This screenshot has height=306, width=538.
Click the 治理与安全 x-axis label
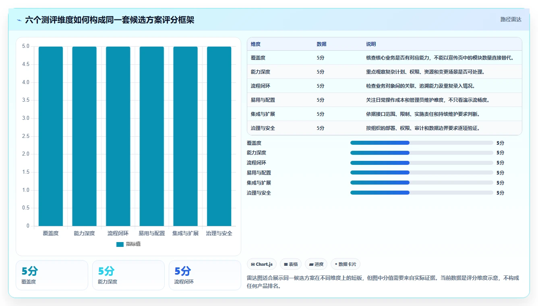point(219,233)
